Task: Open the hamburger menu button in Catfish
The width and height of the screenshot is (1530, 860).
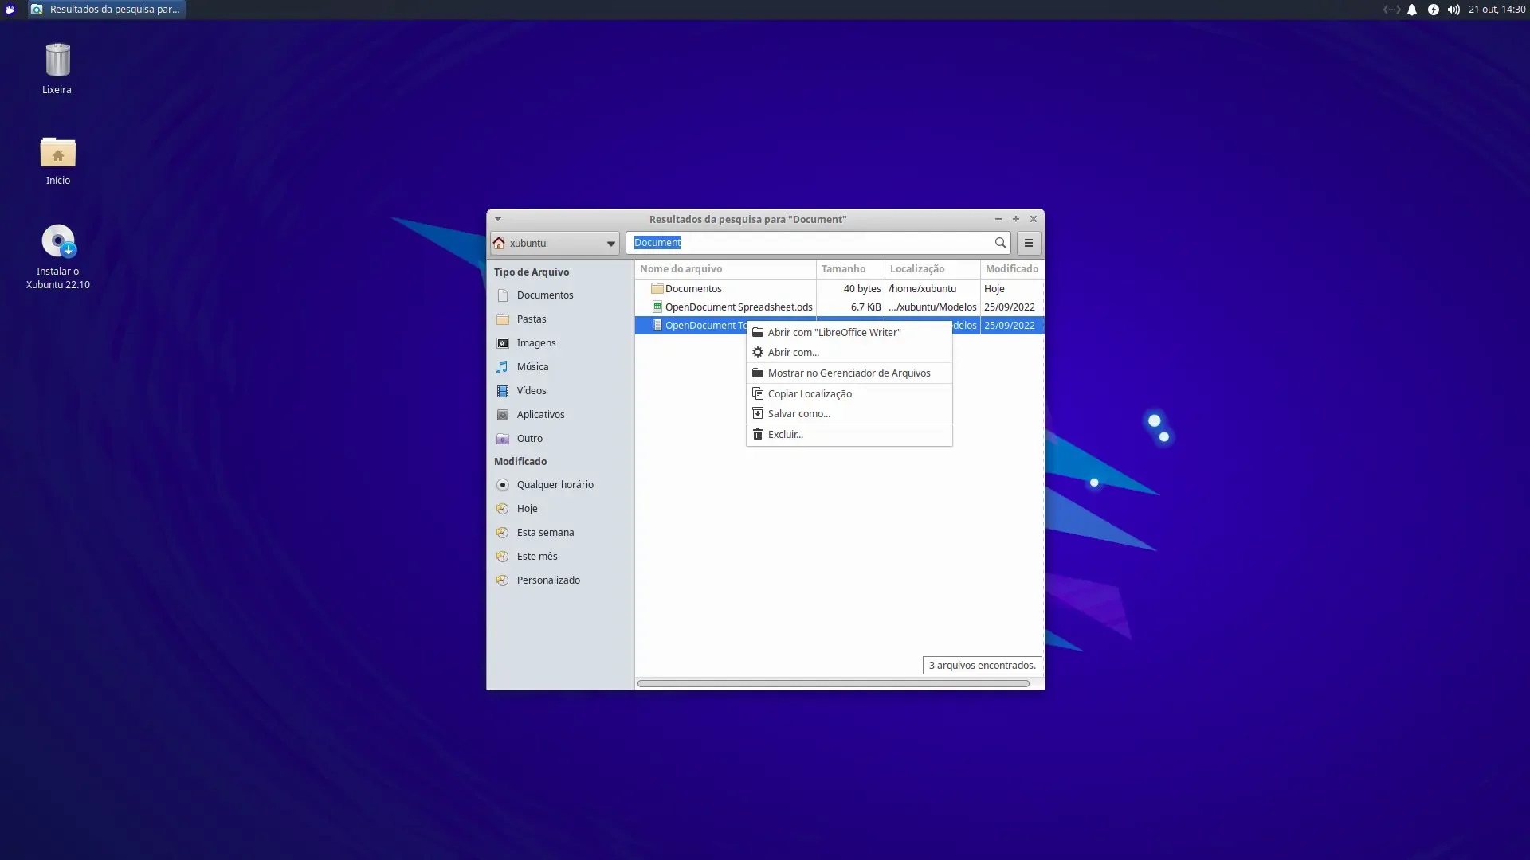Action: [x=1029, y=243]
